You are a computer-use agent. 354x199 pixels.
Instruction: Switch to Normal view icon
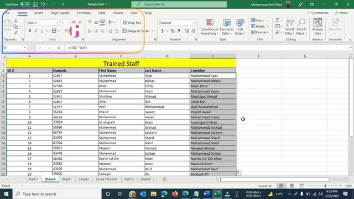281,186
